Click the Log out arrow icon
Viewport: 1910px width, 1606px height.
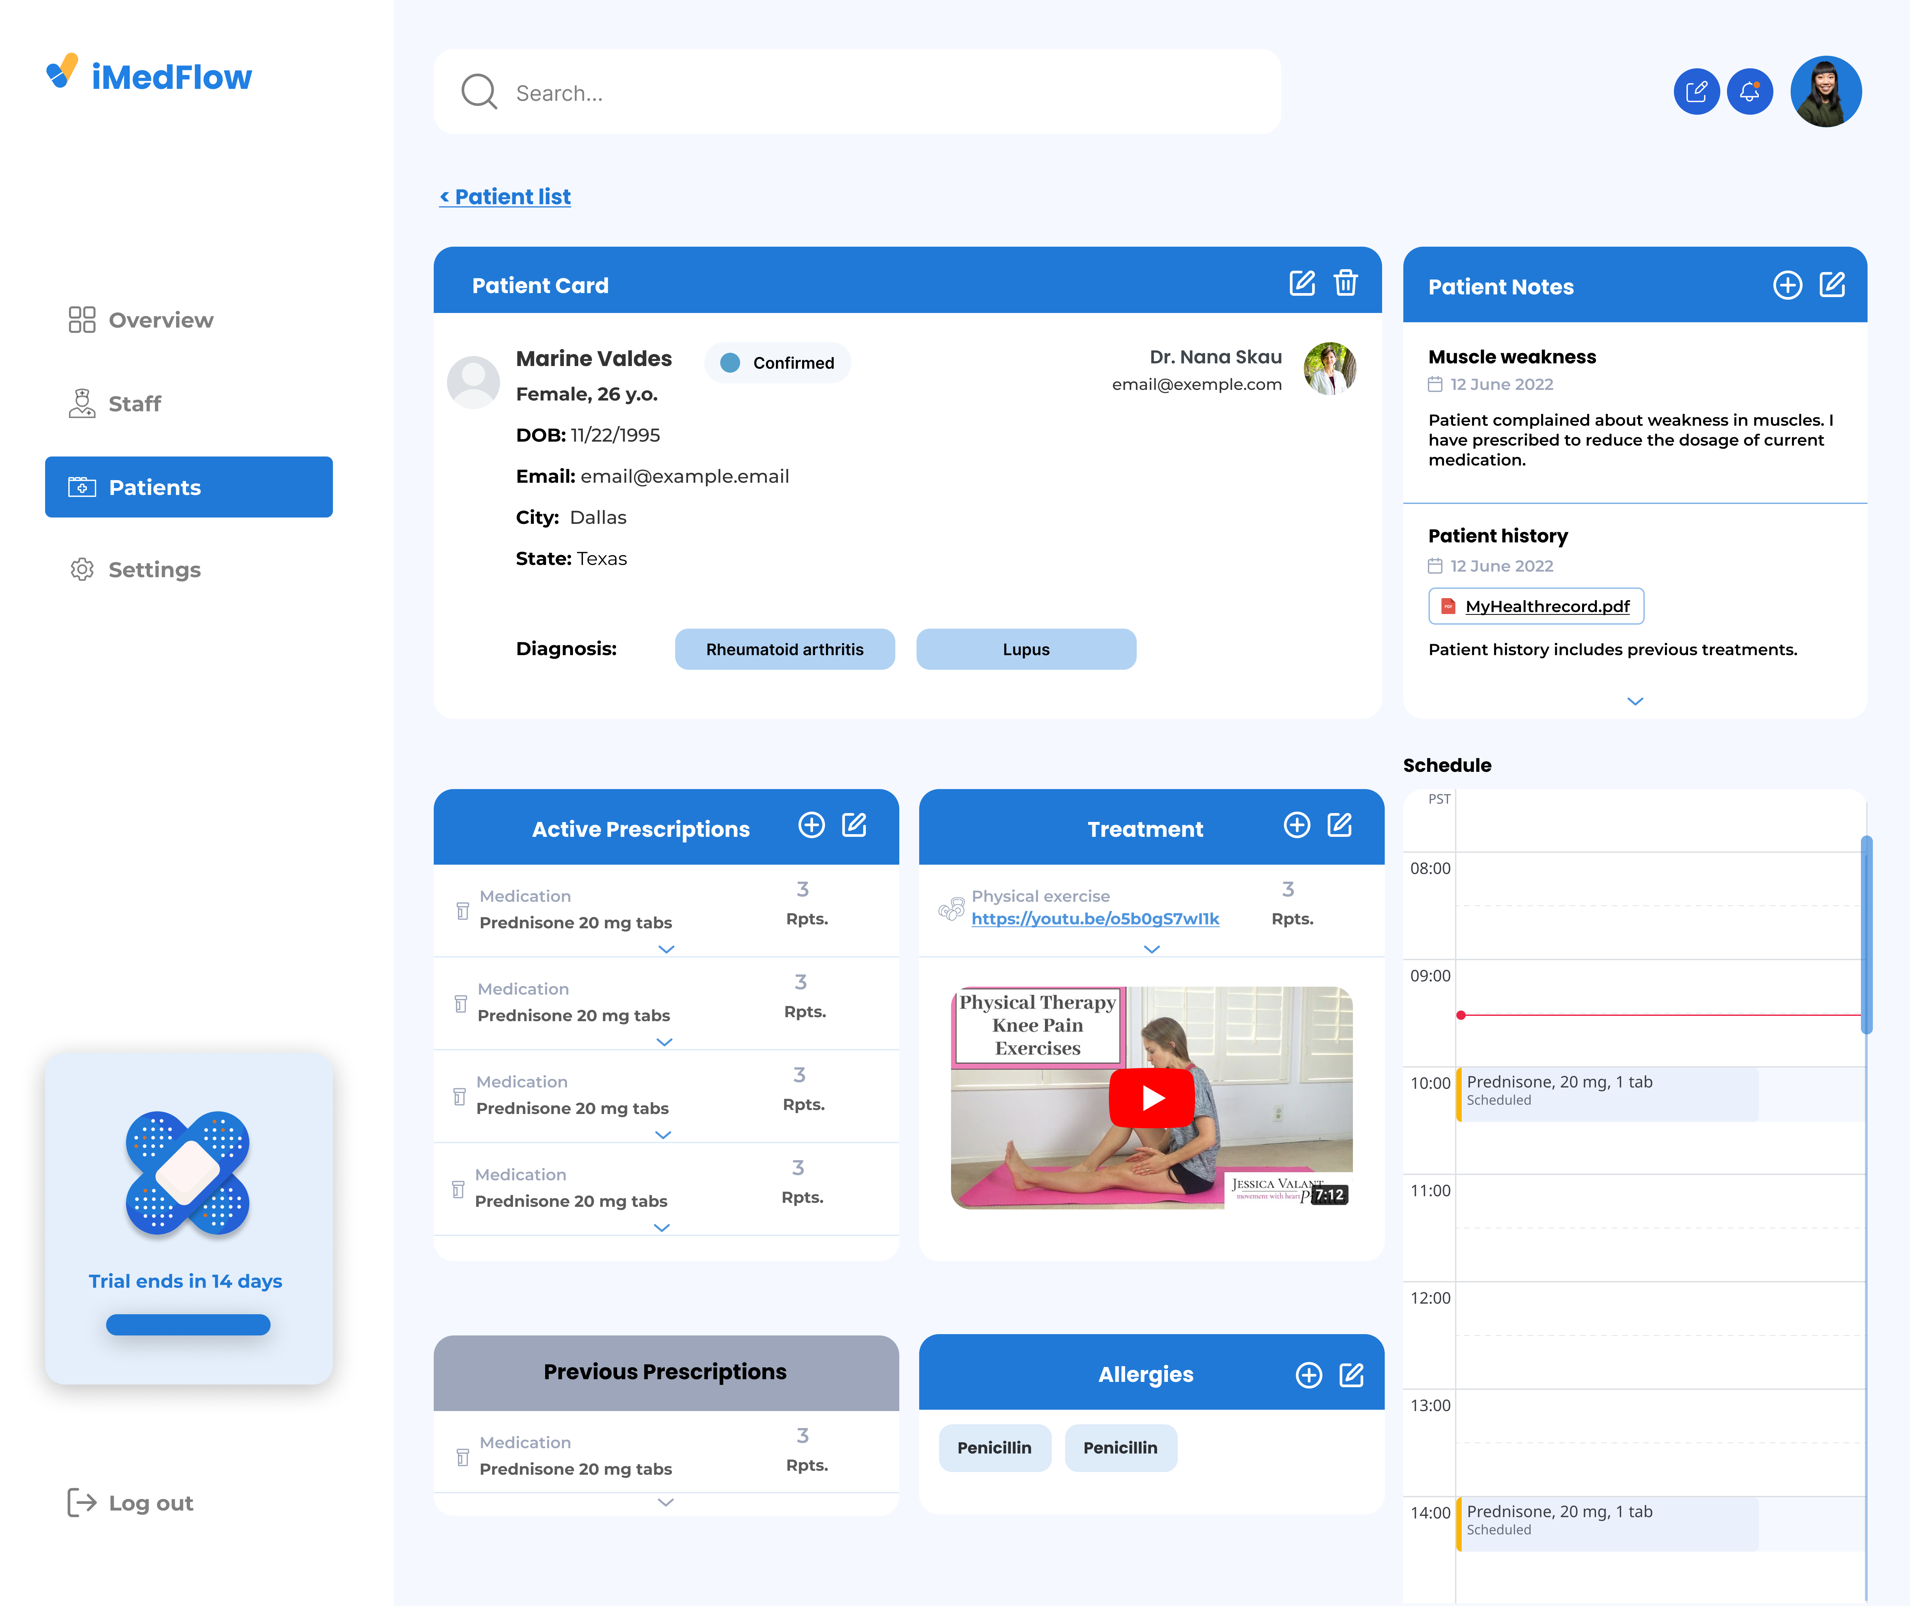coord(82,1502)
